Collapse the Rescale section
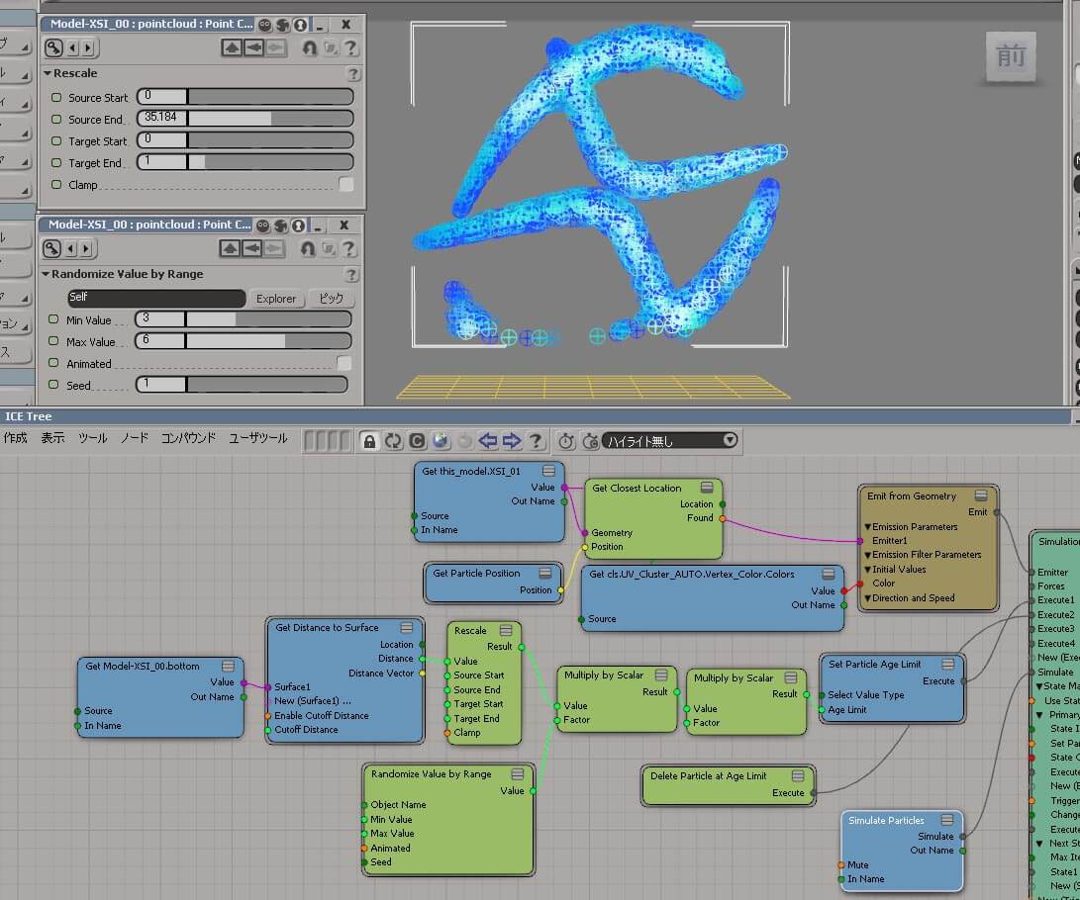 (48, 74)
